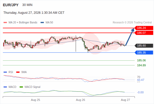Screen dimensions: 154x104
Task: Click the pink MA 20 legend swatch
Action: click(x=5, y=23)
